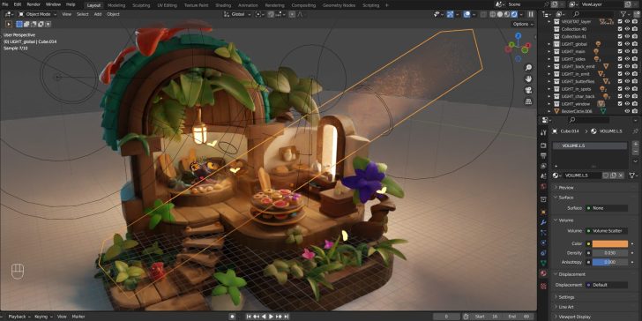Toggle the camera view gizmo icon
Viewport: 642px width, 321px height.
(528, 90)
